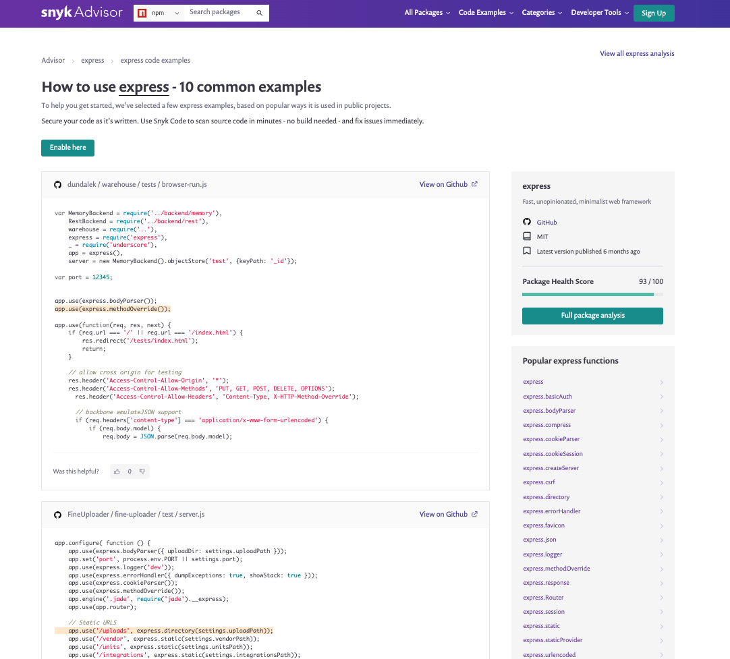The width and height of the screenshot is (730, 659).
Task: Click the Latest version published 6 months ago text
Action: [588, 252]
